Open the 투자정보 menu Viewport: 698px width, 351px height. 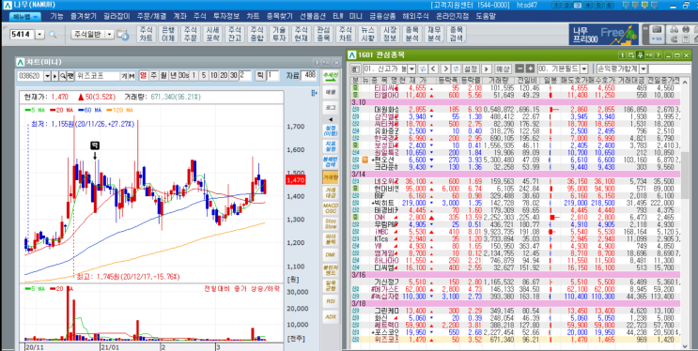226,17
